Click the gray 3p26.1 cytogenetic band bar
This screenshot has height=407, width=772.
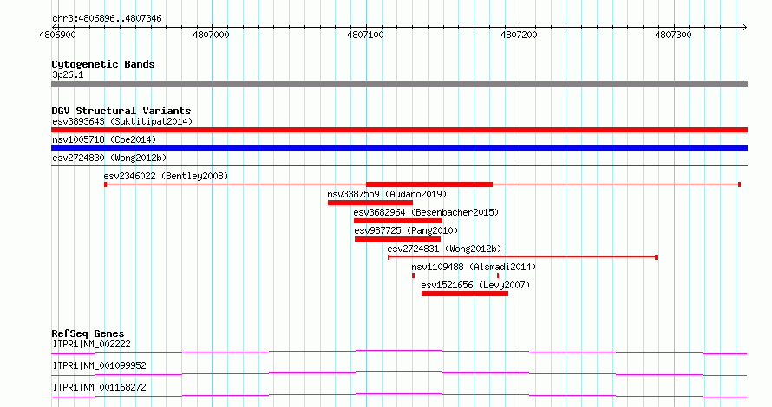399,84
